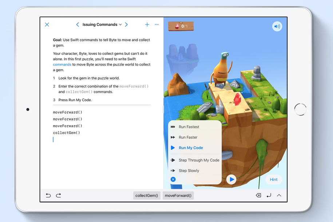Choose Run My Code option

pos(195,148)
